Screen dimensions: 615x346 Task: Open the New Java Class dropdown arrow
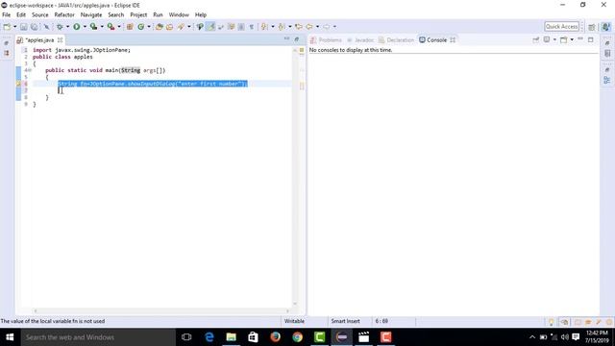click(149, 27)
